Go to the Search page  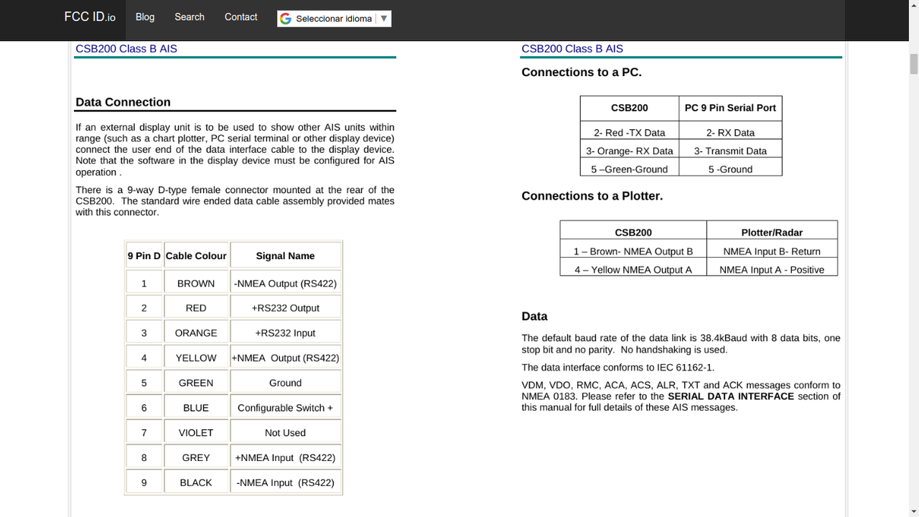tap(190, 17)
